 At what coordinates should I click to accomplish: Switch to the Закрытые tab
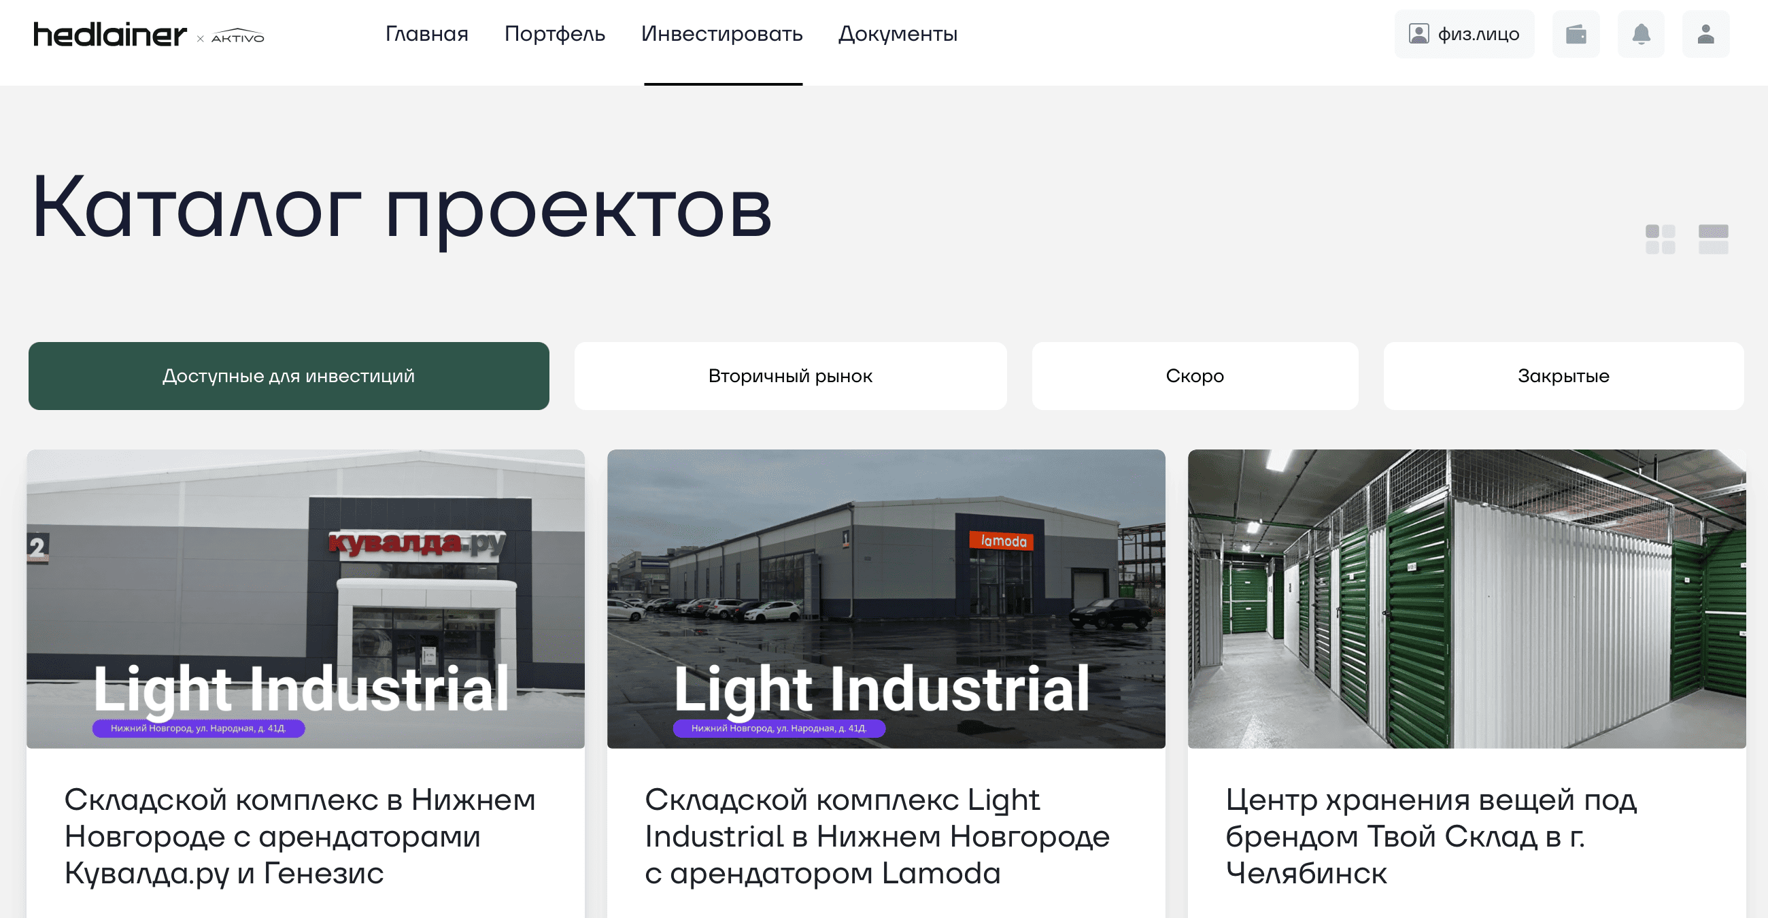1563,376
